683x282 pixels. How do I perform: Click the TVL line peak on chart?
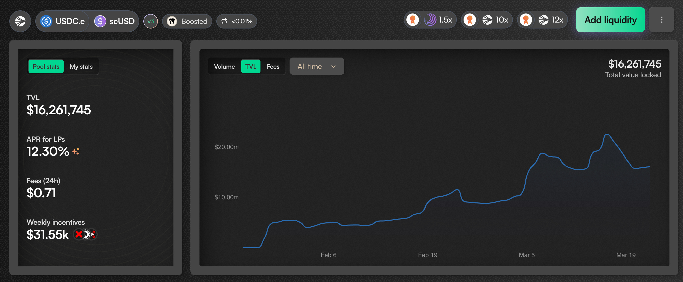[607, 135]
